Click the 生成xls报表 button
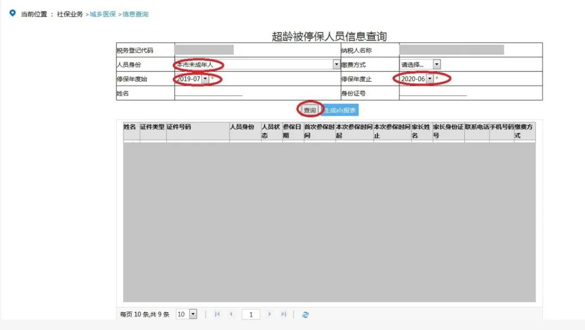The width and height of the screenshot is (585, 330). click(x=340, y=110)
